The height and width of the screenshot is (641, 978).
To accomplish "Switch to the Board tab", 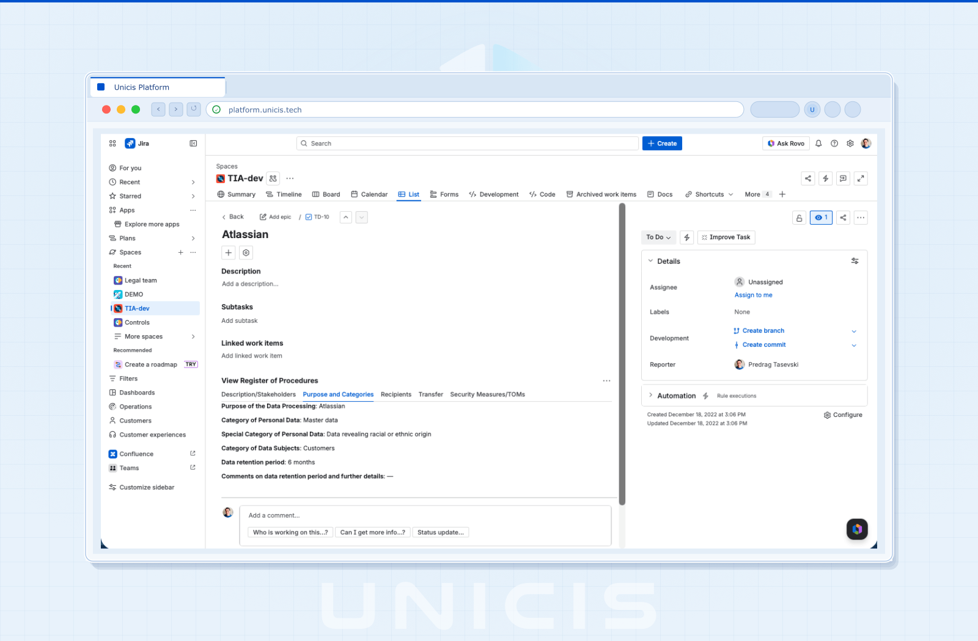I will [x=326, y=194].
